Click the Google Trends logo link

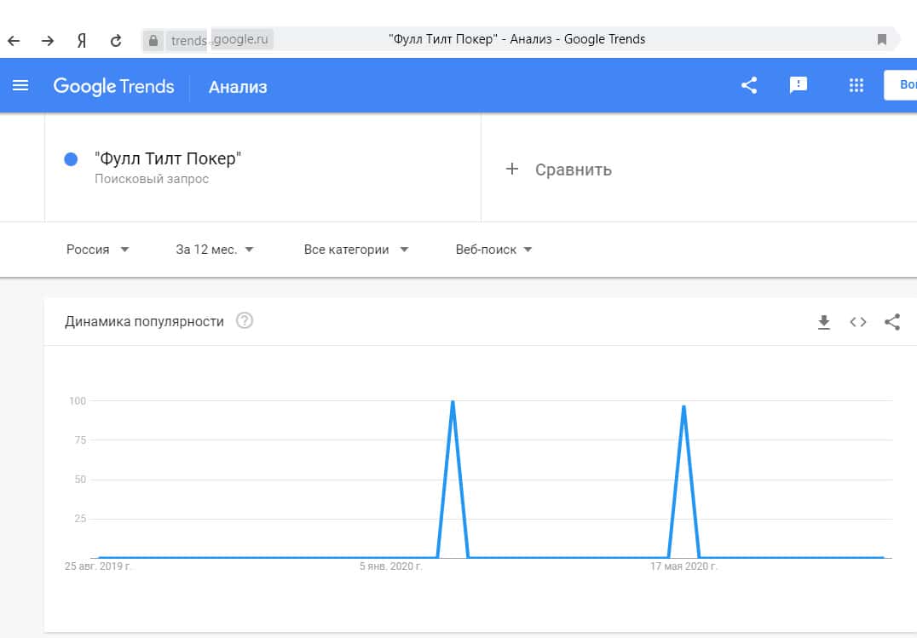pyautogui.click(x=113, y=86)
